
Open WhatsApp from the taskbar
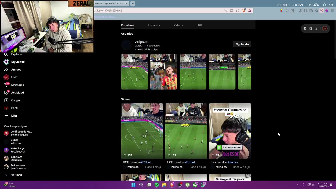pyautogui.click(x=203, y=185)
